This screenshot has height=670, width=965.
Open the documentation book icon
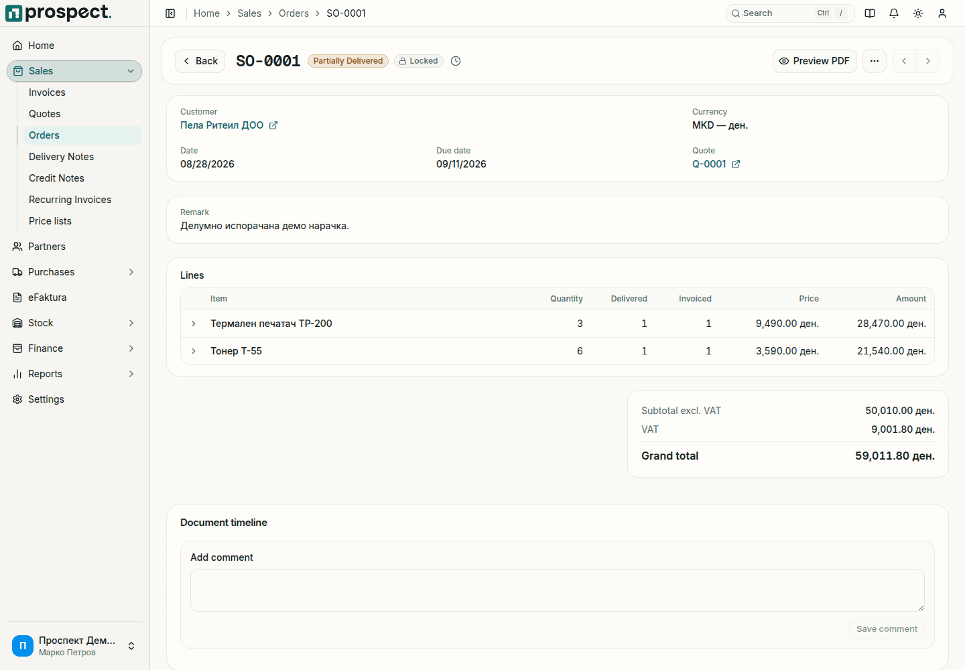coord(870,13)
